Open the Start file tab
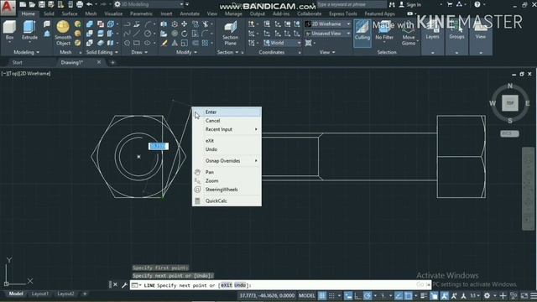 [17, 62]
